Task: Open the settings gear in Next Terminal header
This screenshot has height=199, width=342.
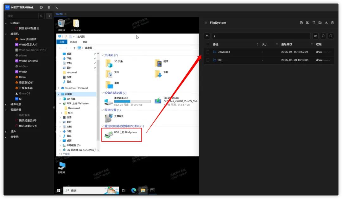Action: (49, 7)
